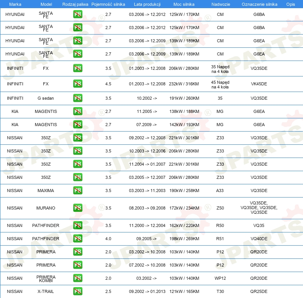
Task: Click the G sedan model cell
Action: [46, 98]
